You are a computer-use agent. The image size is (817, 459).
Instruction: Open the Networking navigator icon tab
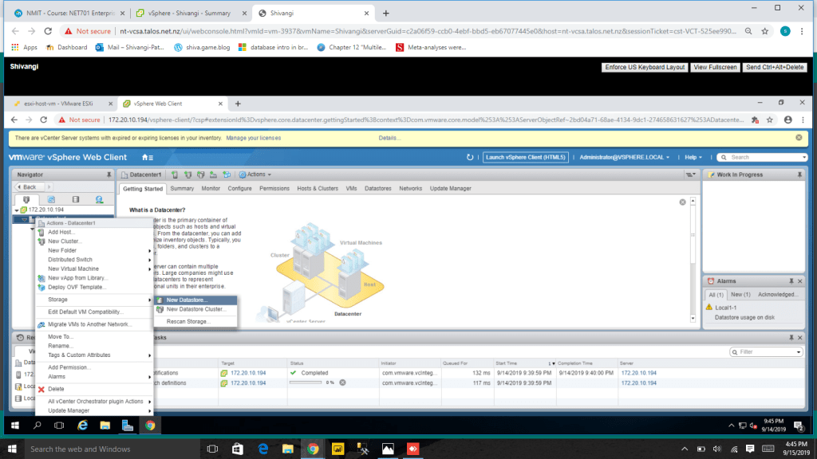pos(100,199)
